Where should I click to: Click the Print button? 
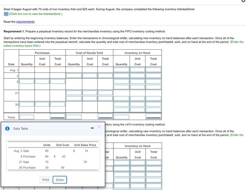pos(46,180)
